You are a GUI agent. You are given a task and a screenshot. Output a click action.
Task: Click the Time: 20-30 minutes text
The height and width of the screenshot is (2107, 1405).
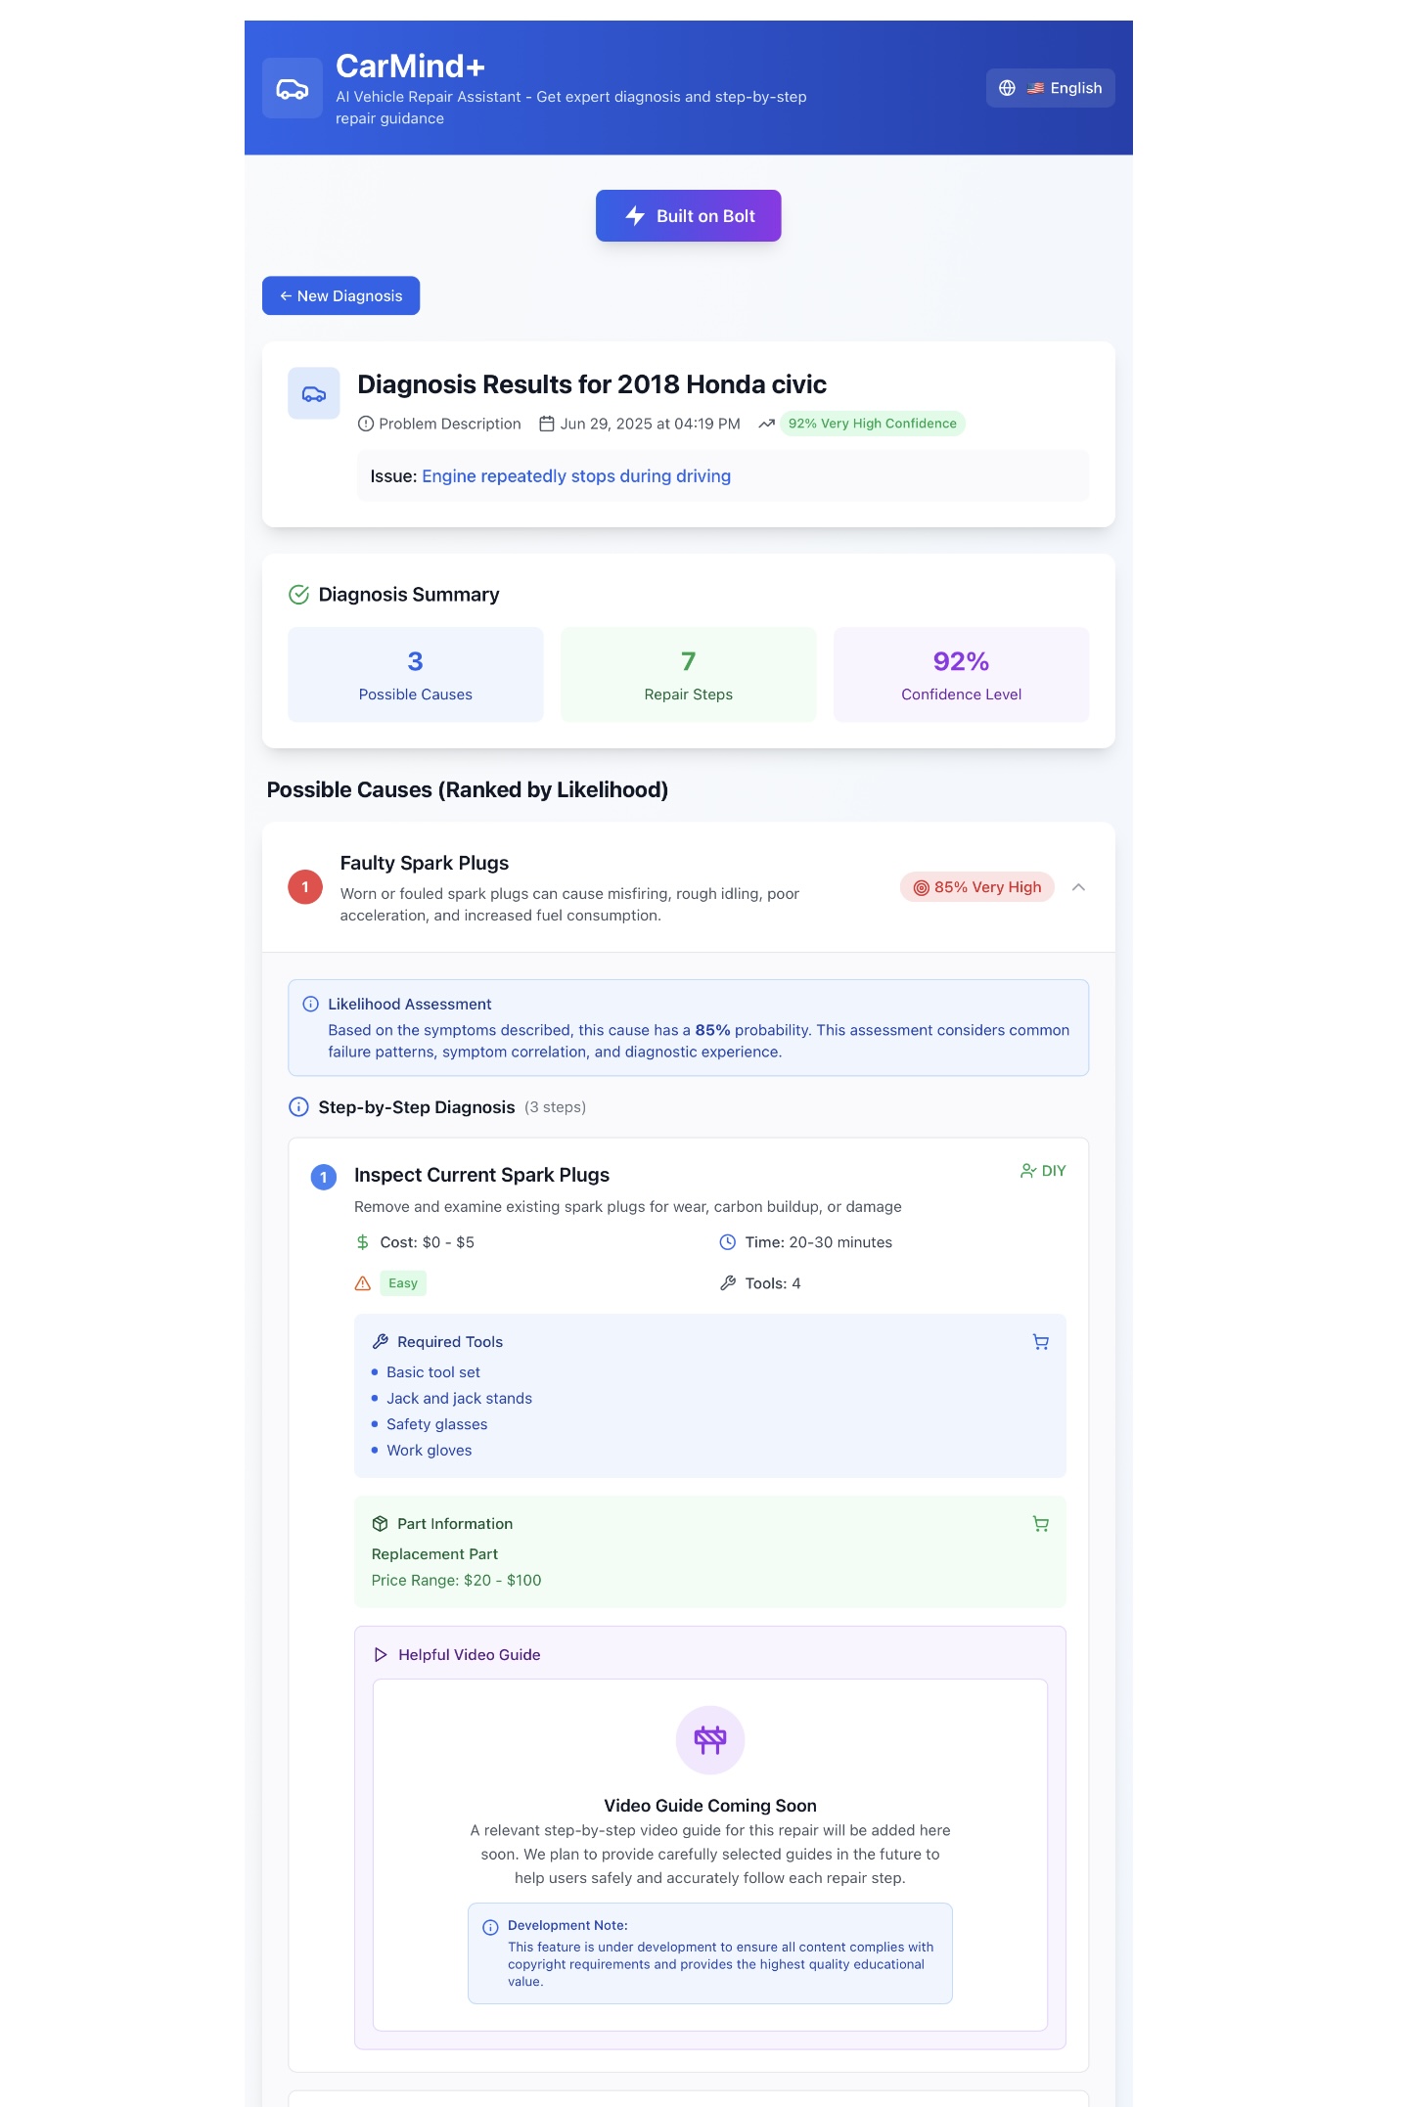[x=819, y=1242]
